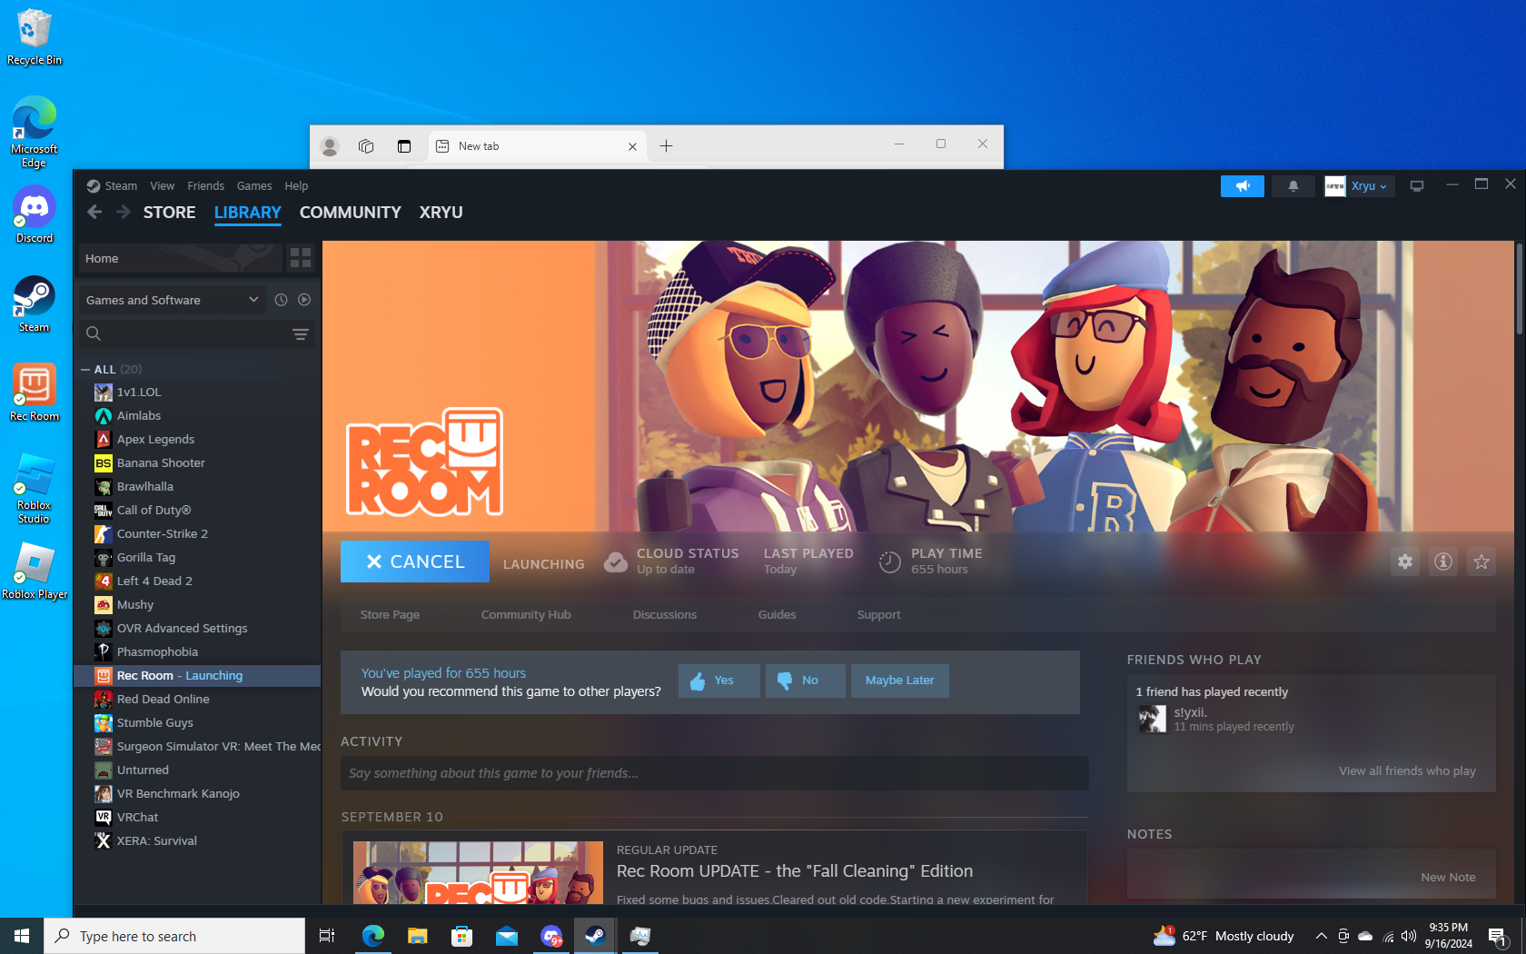Select Unturned in the game list
The image size is (1526, 954).
[197, 770]
